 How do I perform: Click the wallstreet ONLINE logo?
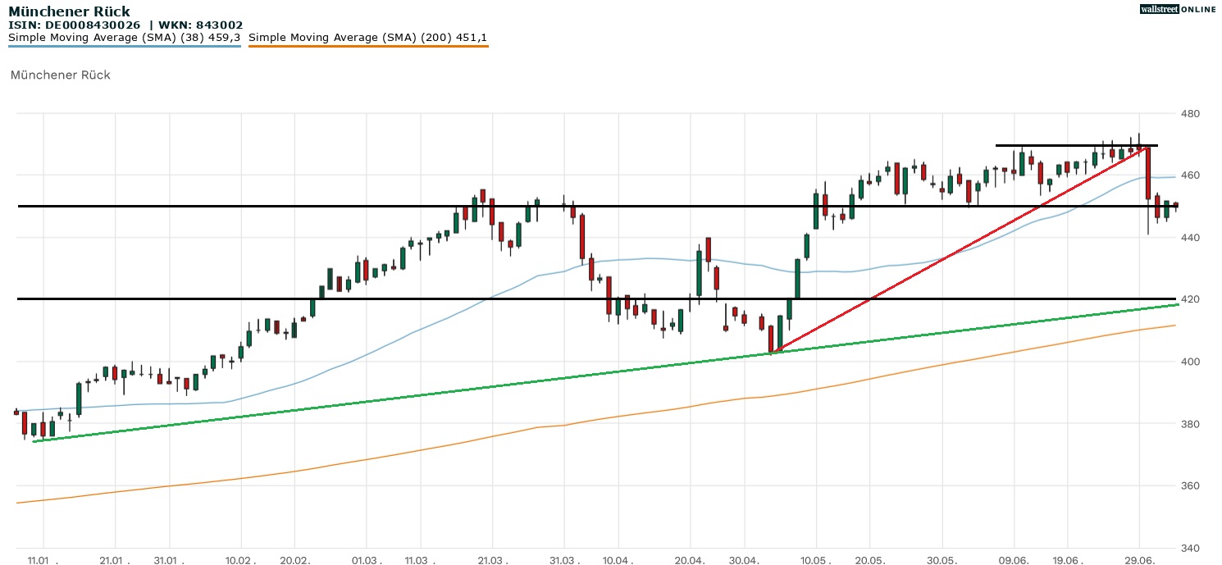[1178, 9]
